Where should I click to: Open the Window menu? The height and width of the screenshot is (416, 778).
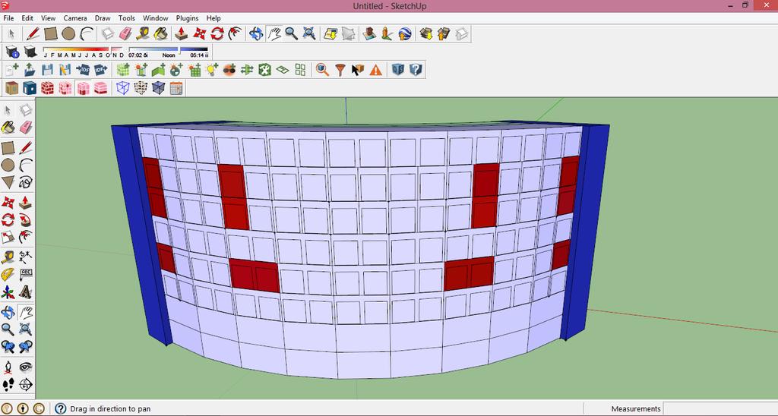tap(155, 18)
